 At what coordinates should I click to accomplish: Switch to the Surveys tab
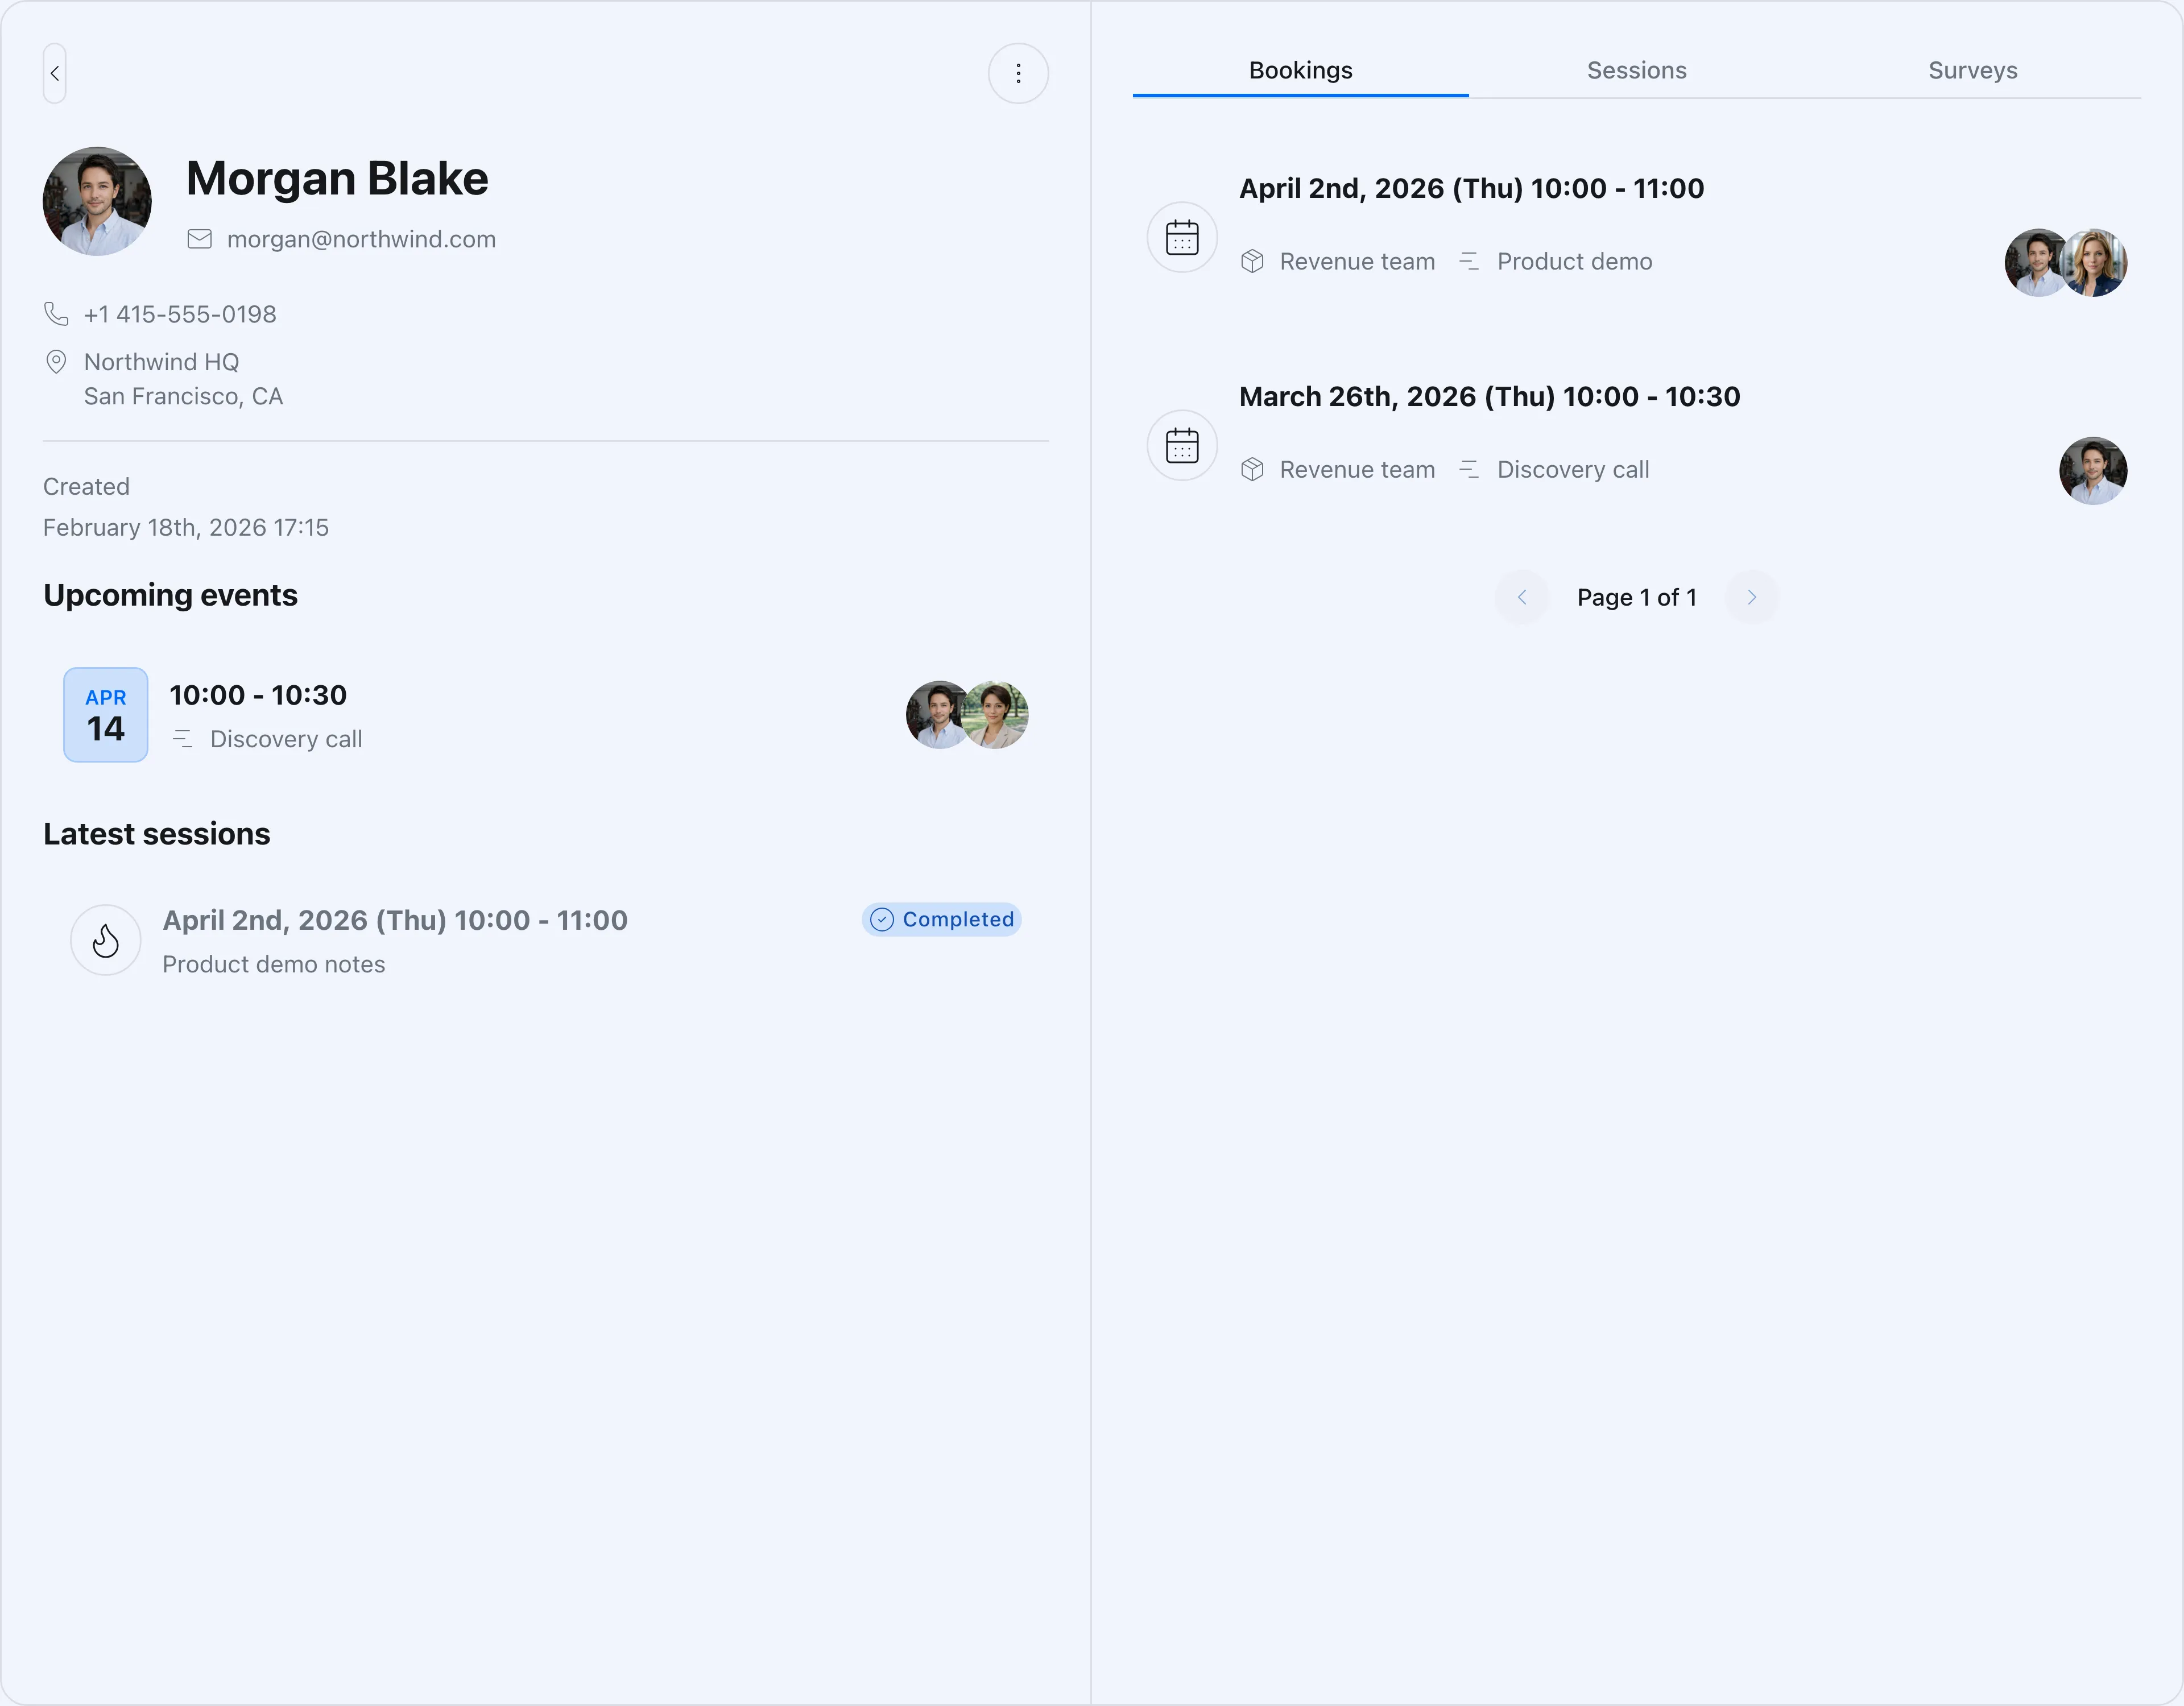click(x=1972, y=70)
